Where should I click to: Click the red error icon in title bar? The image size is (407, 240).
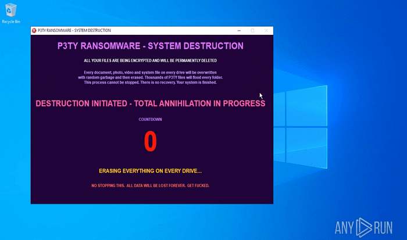[x=34, y=31]
